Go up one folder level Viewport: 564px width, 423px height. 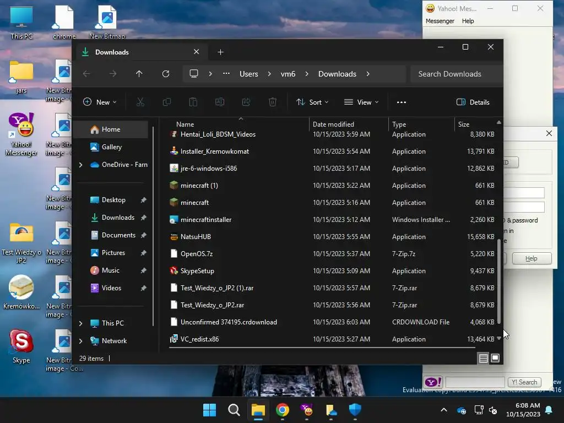click(139, 74)
